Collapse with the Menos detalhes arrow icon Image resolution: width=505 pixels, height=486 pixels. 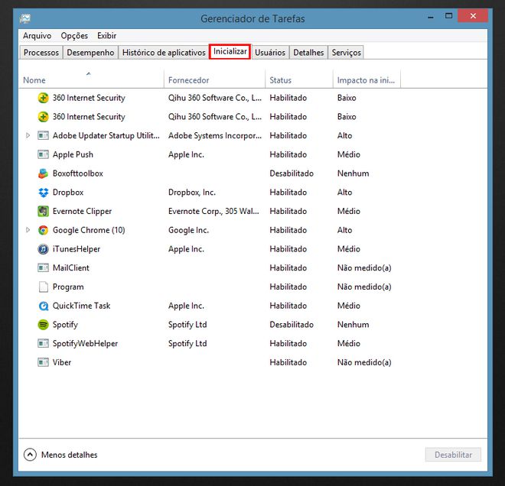30,455
